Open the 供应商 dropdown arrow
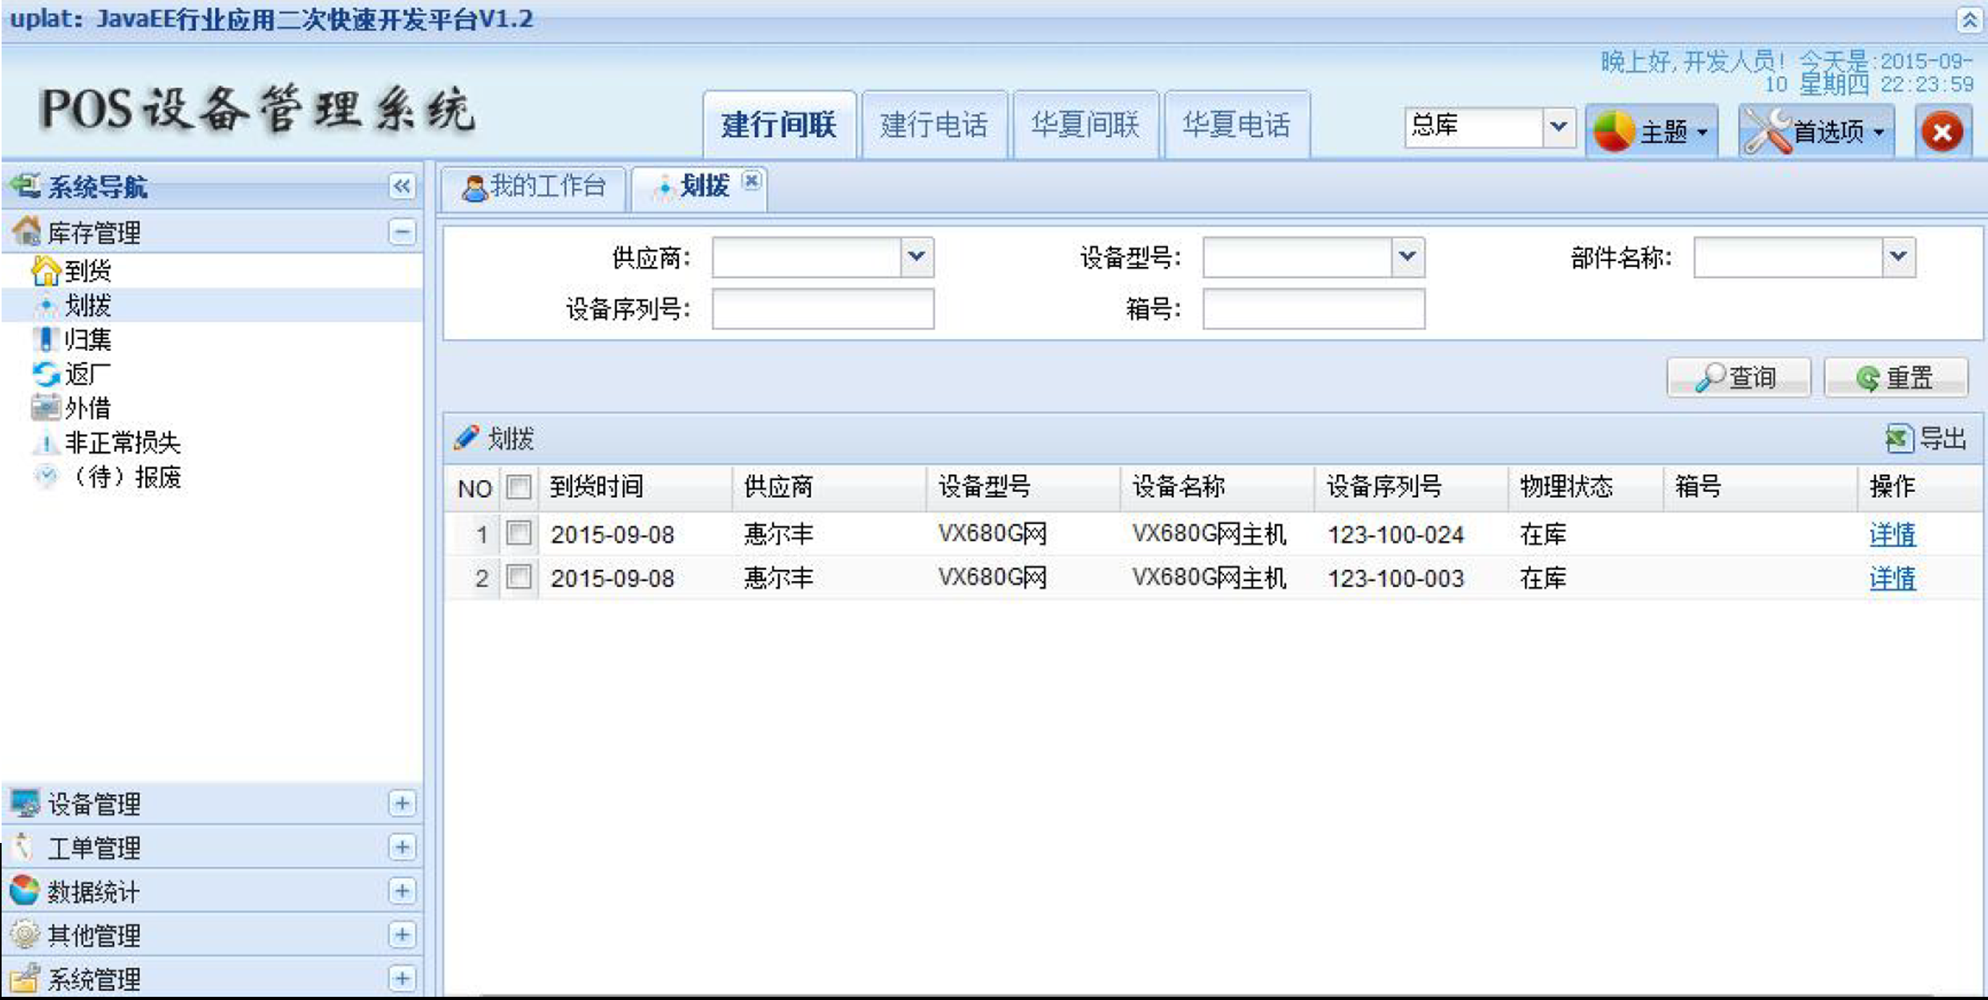The width and height of the screenshot is (1988, 1000). [917, 257]
